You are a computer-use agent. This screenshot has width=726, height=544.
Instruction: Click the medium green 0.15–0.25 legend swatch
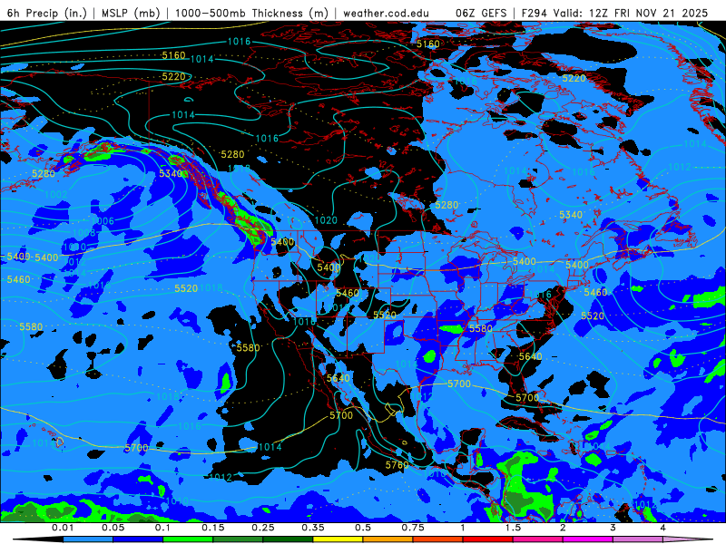pyautogui.click(x=238, y=539)
